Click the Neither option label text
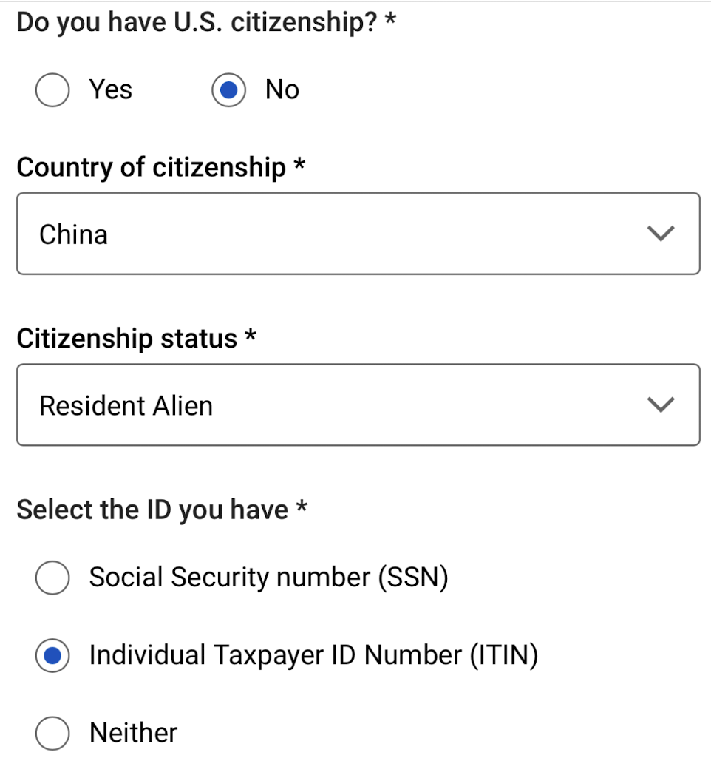This screenshot has height=775, width=711. [132, 733]
